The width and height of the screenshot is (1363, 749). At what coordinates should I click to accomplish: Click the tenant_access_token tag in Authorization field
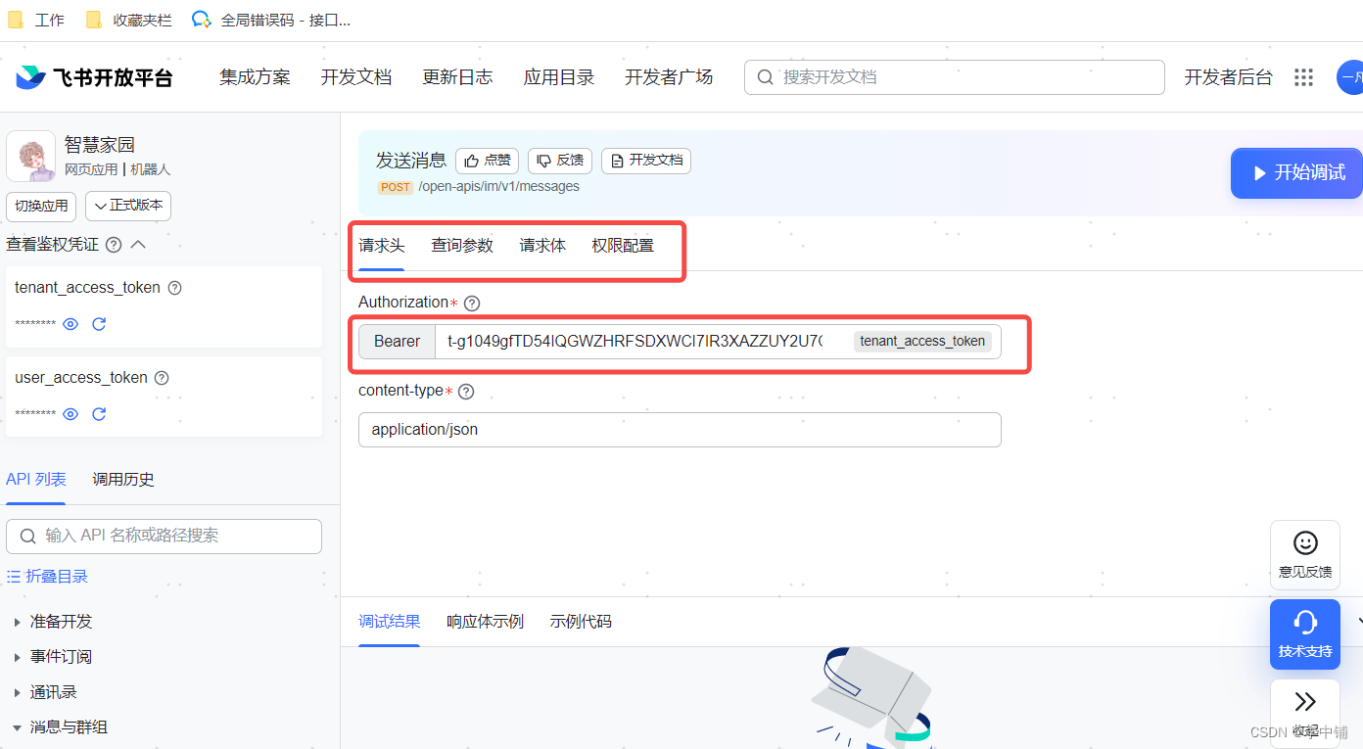tap(922, 342)
